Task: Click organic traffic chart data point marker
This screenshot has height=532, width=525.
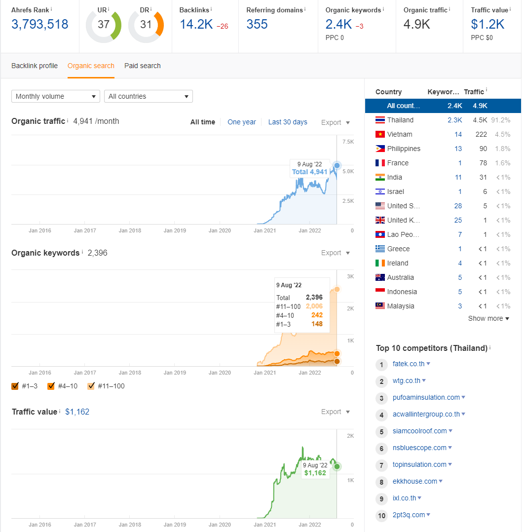Action: [337, 166]
